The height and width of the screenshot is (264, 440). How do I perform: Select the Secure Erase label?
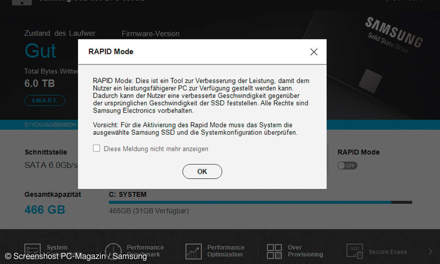click(x=388, y=252)
